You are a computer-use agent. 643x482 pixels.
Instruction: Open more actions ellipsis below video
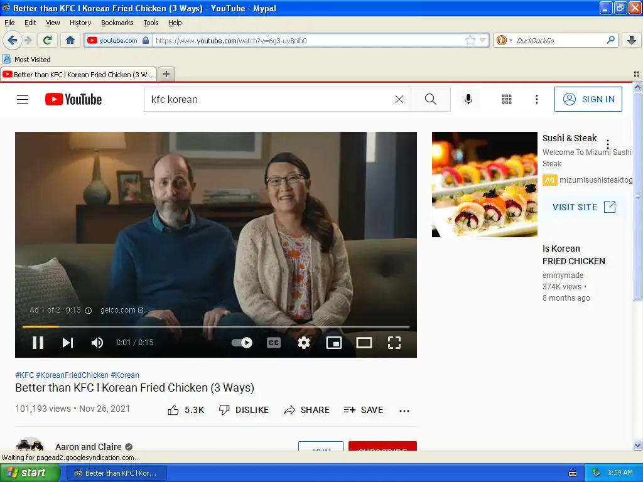tap(404, 410)
